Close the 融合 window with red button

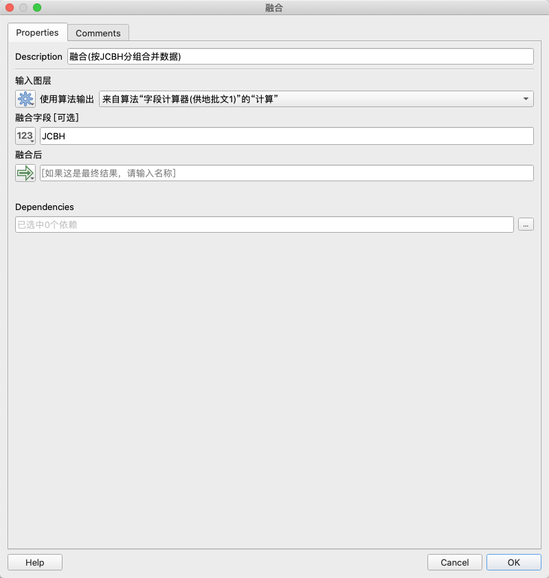click(x=10, y=8)
